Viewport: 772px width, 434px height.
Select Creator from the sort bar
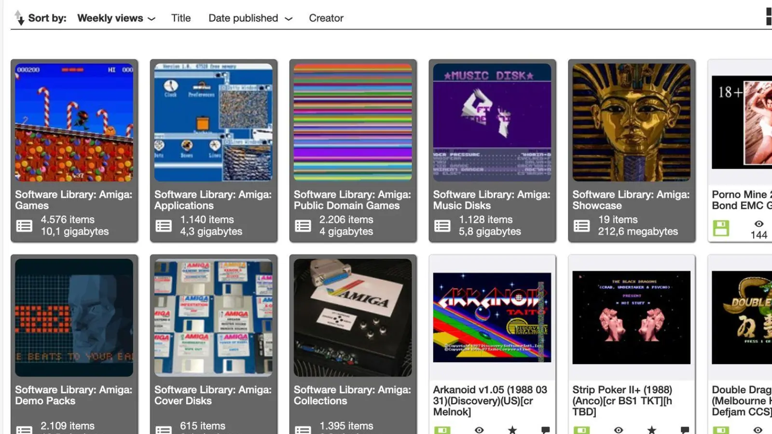click(x=326, y=18)
